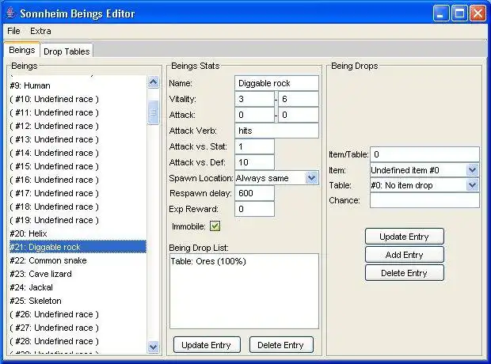Select '( #16: Undefined race )' row
The image size is (491, 364).
(78, 180)
